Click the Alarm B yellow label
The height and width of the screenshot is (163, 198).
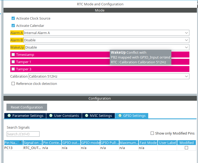point(16,40)
